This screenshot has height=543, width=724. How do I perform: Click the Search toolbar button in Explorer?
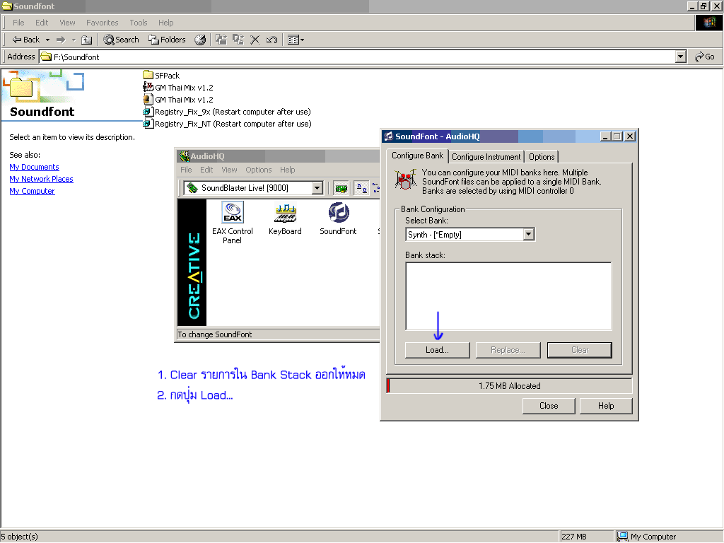(x=121, y=40)
